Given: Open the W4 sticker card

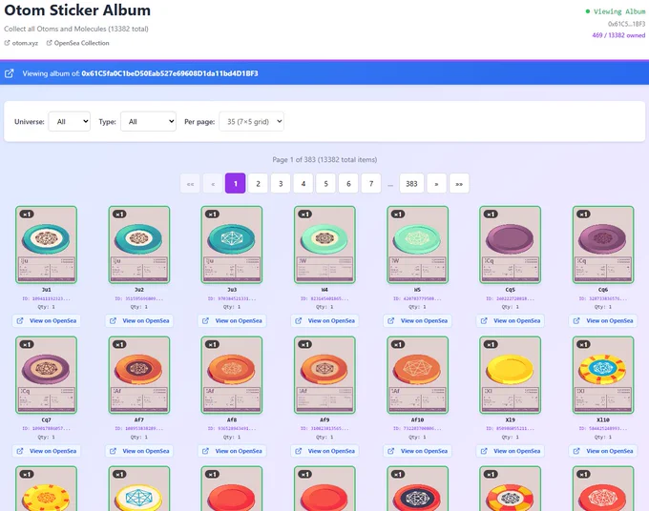Looking at the screenshot, I should pos(324,245).
